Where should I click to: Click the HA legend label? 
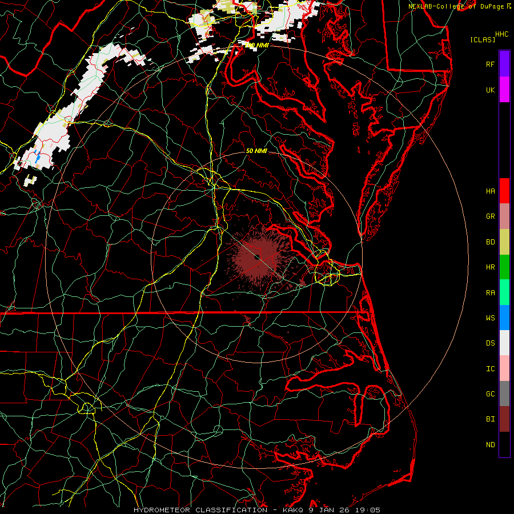click(x=490, y=191)
